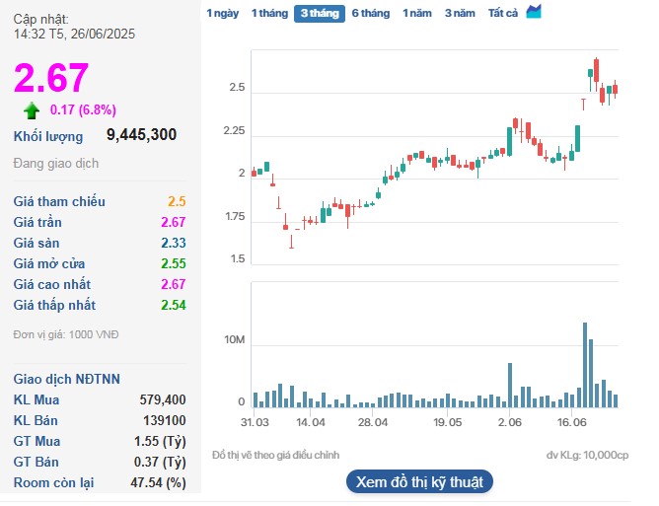The width and height of the screenshot is (659, 506).
Task: Click the Khối lượng value 9,445,300
Action: [141, 135]
